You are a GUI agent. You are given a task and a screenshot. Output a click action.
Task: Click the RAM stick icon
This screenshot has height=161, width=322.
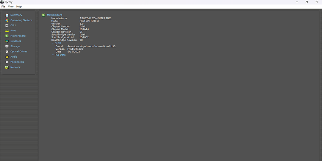[7, 31]
